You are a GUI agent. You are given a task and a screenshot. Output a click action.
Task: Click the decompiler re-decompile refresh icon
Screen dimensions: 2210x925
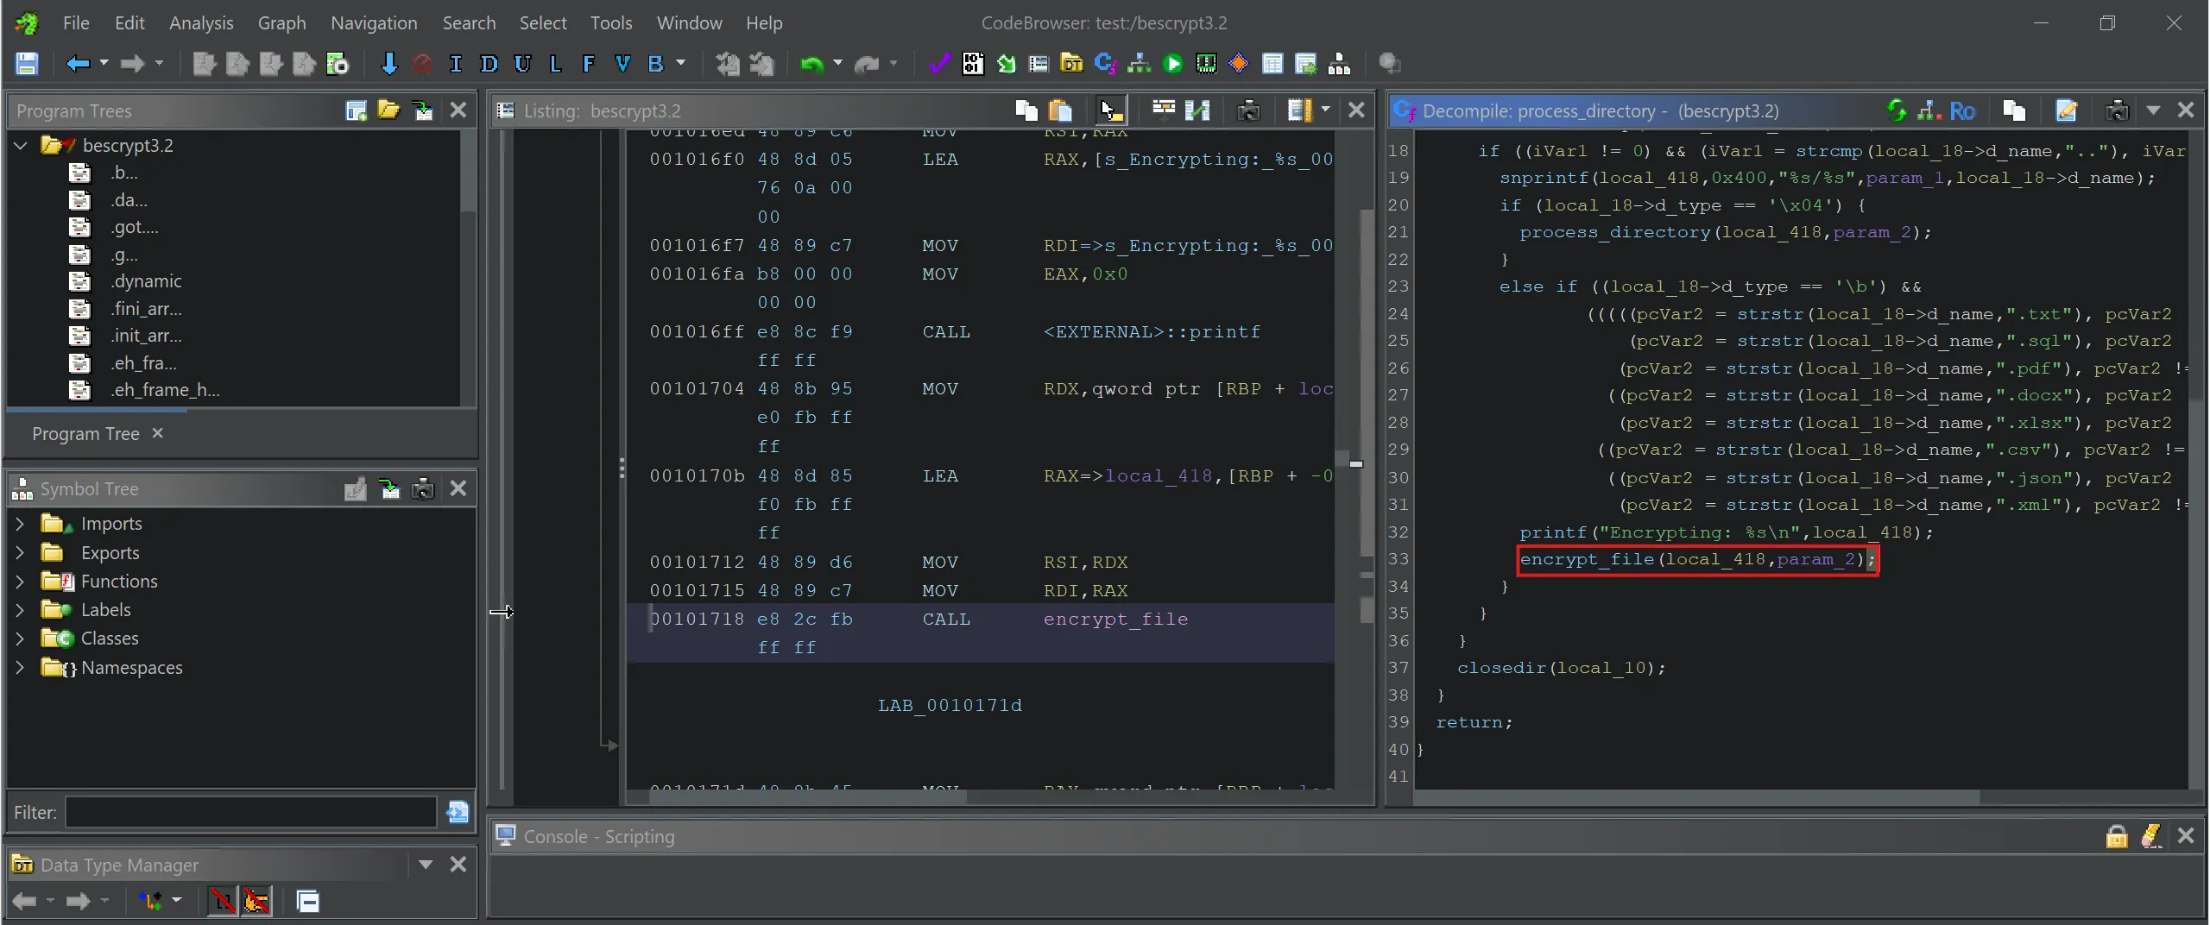pos(1897,110)
